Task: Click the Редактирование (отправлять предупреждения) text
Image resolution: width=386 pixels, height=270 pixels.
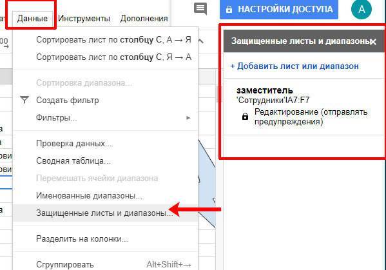Action: point(311,117)
